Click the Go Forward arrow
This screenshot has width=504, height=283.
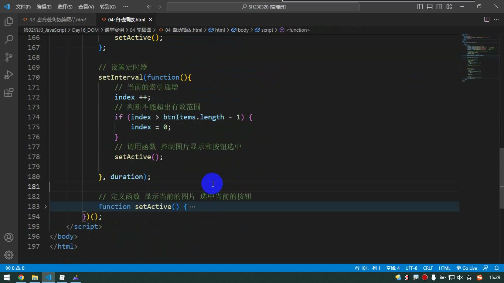[159, 7]
